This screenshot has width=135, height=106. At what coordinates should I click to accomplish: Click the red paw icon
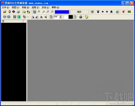tap(123, 12)
